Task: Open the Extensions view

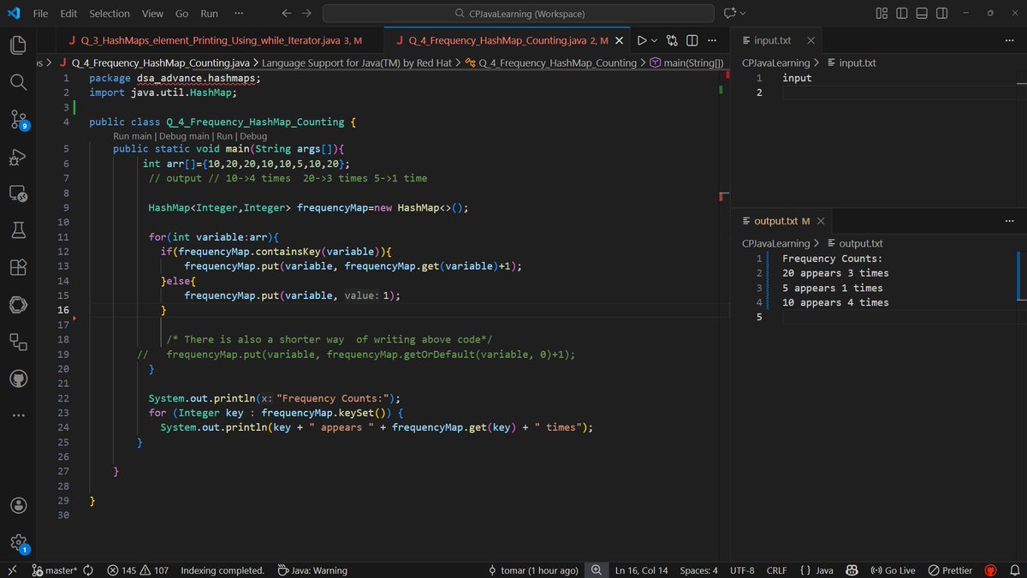Action: 18,267
